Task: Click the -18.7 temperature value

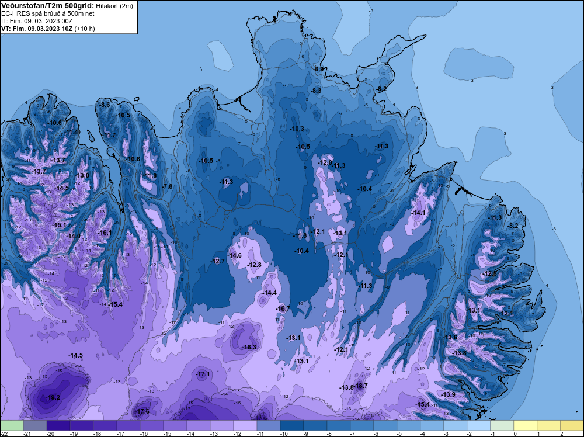Action: tap(361, 386)
